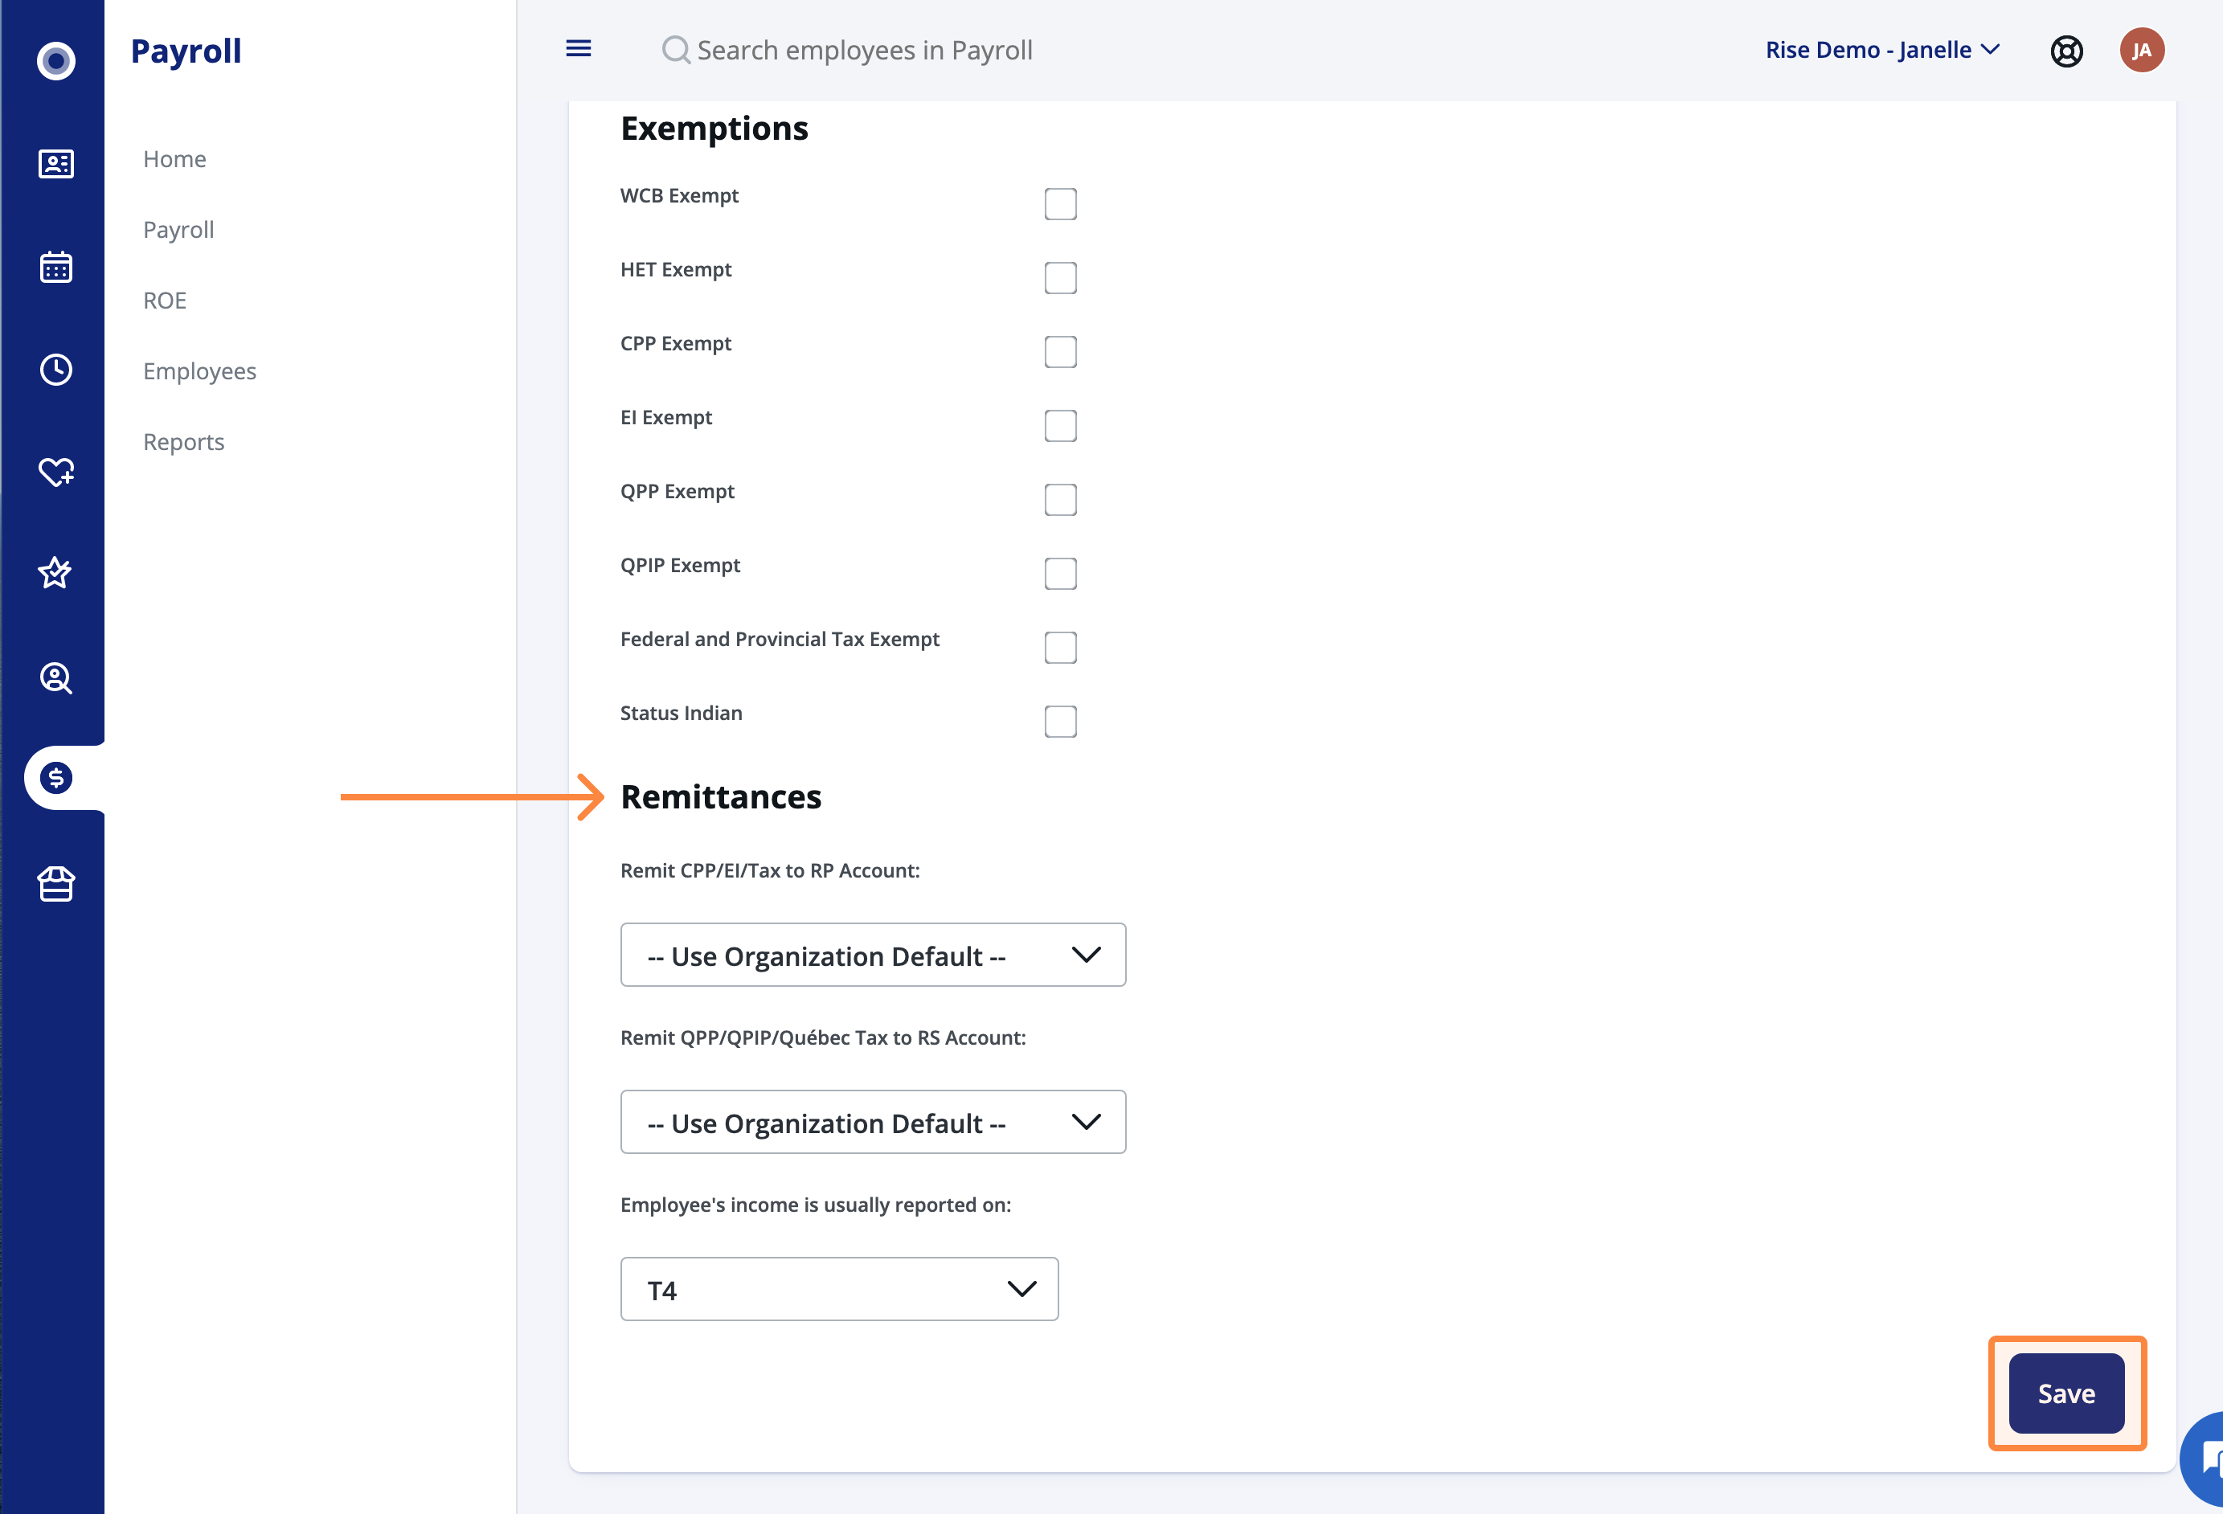Click the CPP Exempt label text
The width and height of the screenshot is (2223, 1514).
tap(675, 343)
